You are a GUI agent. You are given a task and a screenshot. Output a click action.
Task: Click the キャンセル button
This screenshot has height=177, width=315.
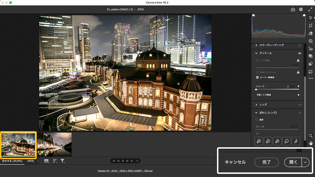coord(235,162)
